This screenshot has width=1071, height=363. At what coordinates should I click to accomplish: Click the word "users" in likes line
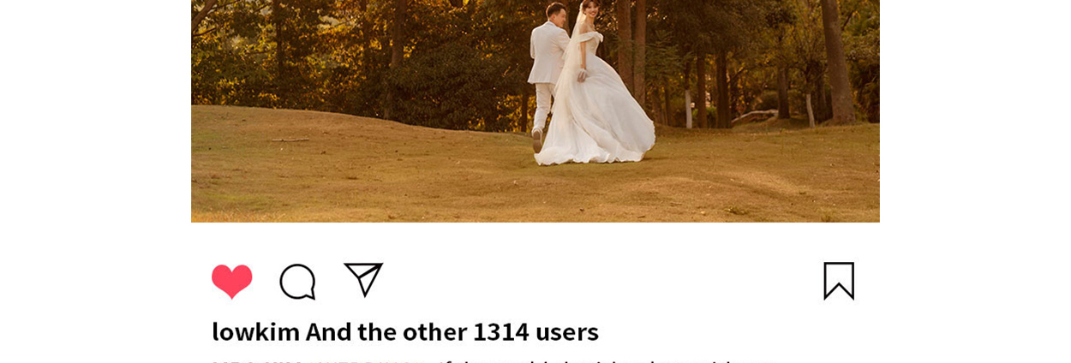coord(566,331)
